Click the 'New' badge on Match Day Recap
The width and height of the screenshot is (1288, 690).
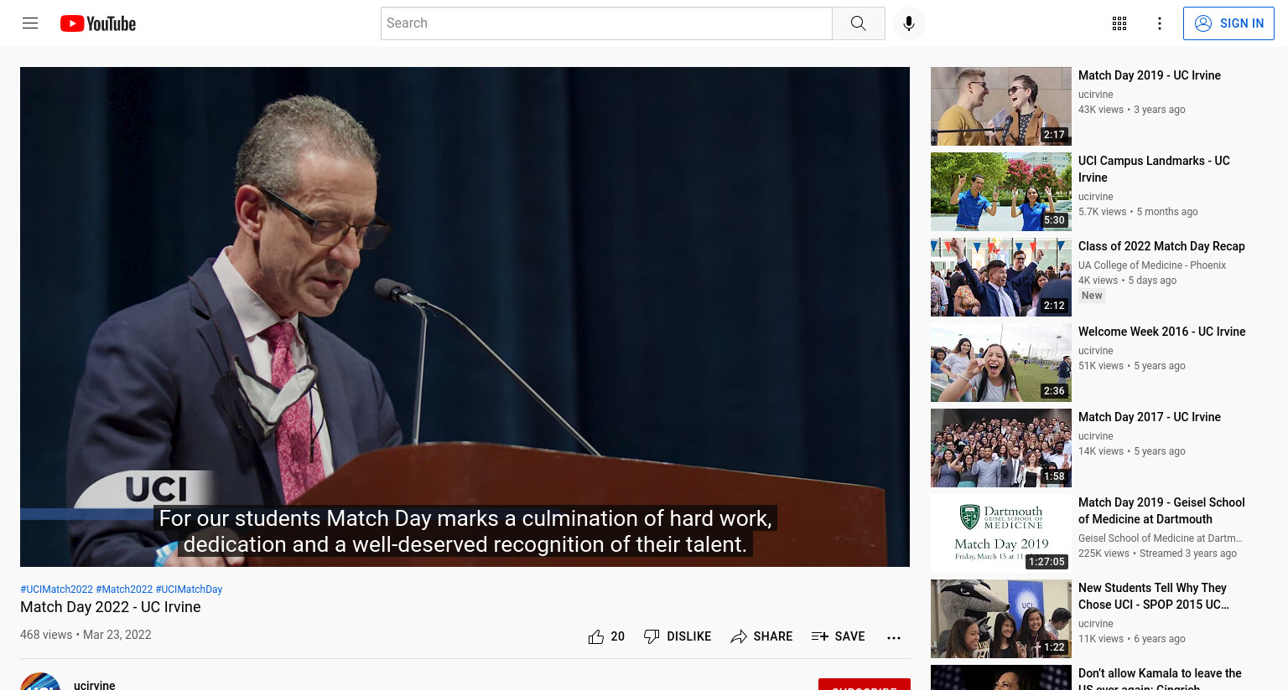1092,296
